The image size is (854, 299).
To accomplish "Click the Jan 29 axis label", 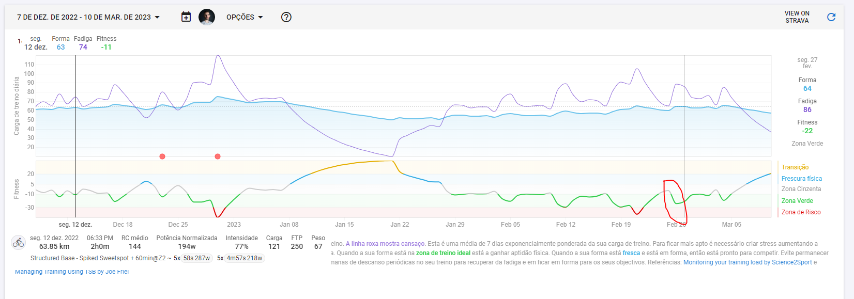I will point(455,225).
